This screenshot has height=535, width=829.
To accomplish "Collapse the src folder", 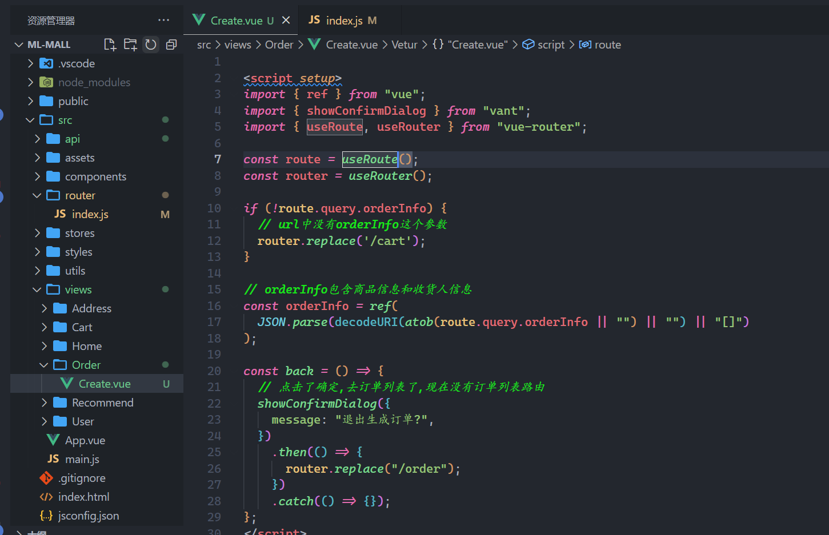I will pyautogui.click(x=30, y=120).
